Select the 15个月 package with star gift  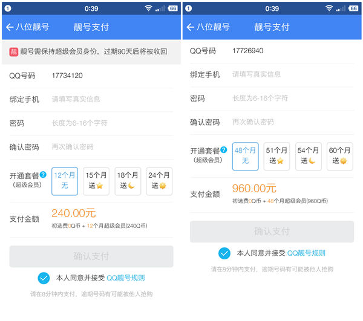pos(96,181)
